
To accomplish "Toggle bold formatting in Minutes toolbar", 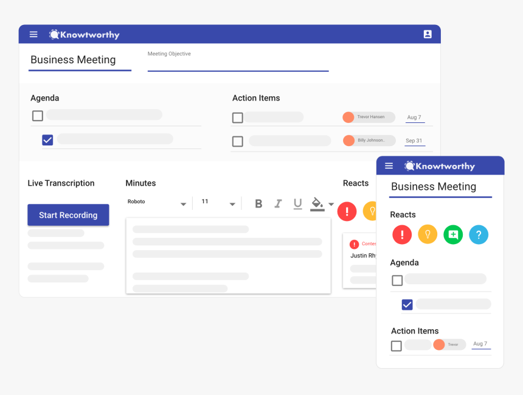I will (258, 204).
